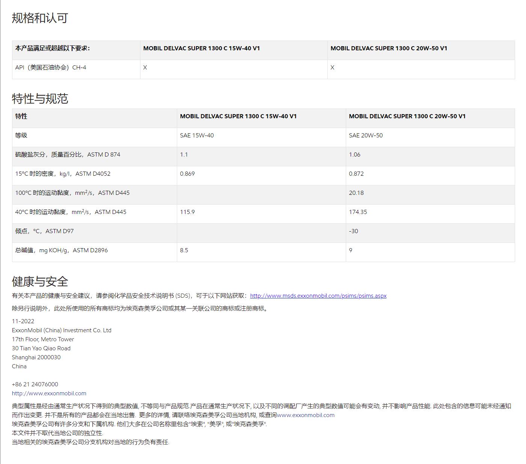This screenshot has height=464, width=526.
Task: Click '总碱值, mg KOH/g, ASTM D2896' label
Action: (62, 250)
